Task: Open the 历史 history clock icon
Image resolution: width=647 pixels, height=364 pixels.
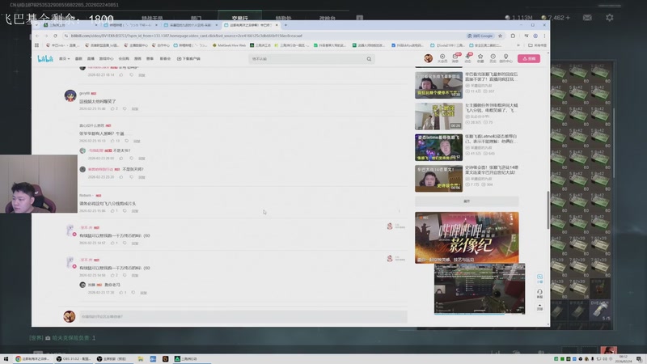Action: tap(493, 58)
